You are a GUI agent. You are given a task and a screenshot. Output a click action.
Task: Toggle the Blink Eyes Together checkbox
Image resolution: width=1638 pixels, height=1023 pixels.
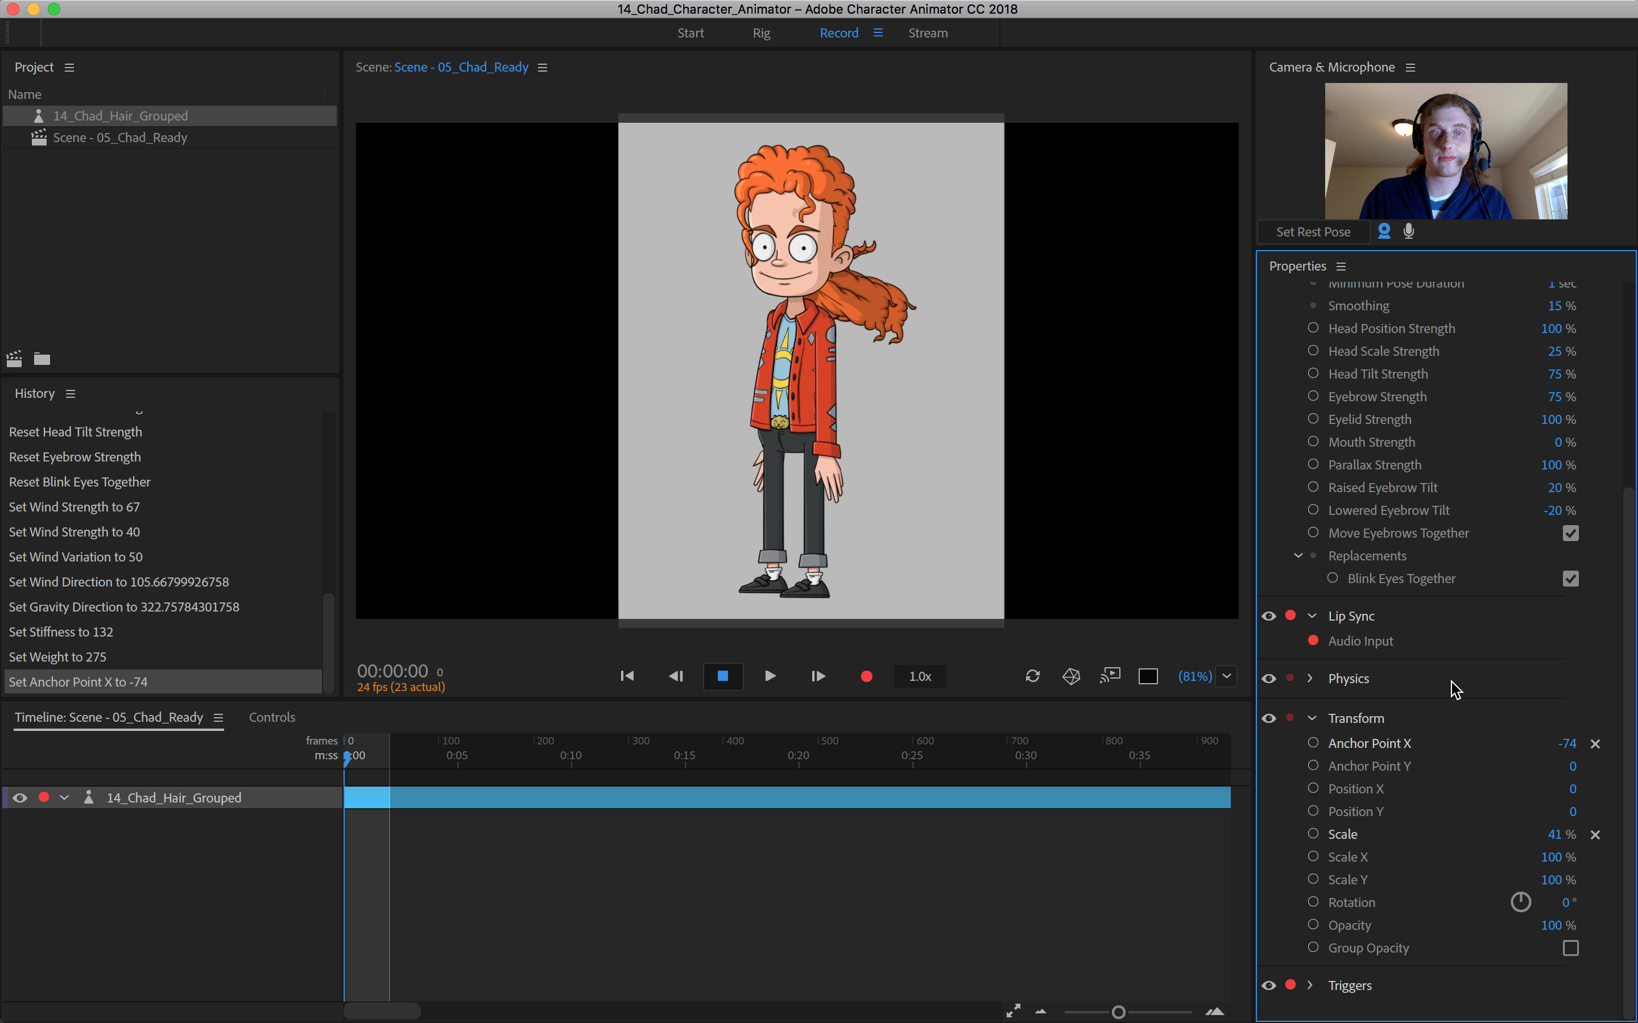point(1571,579)
